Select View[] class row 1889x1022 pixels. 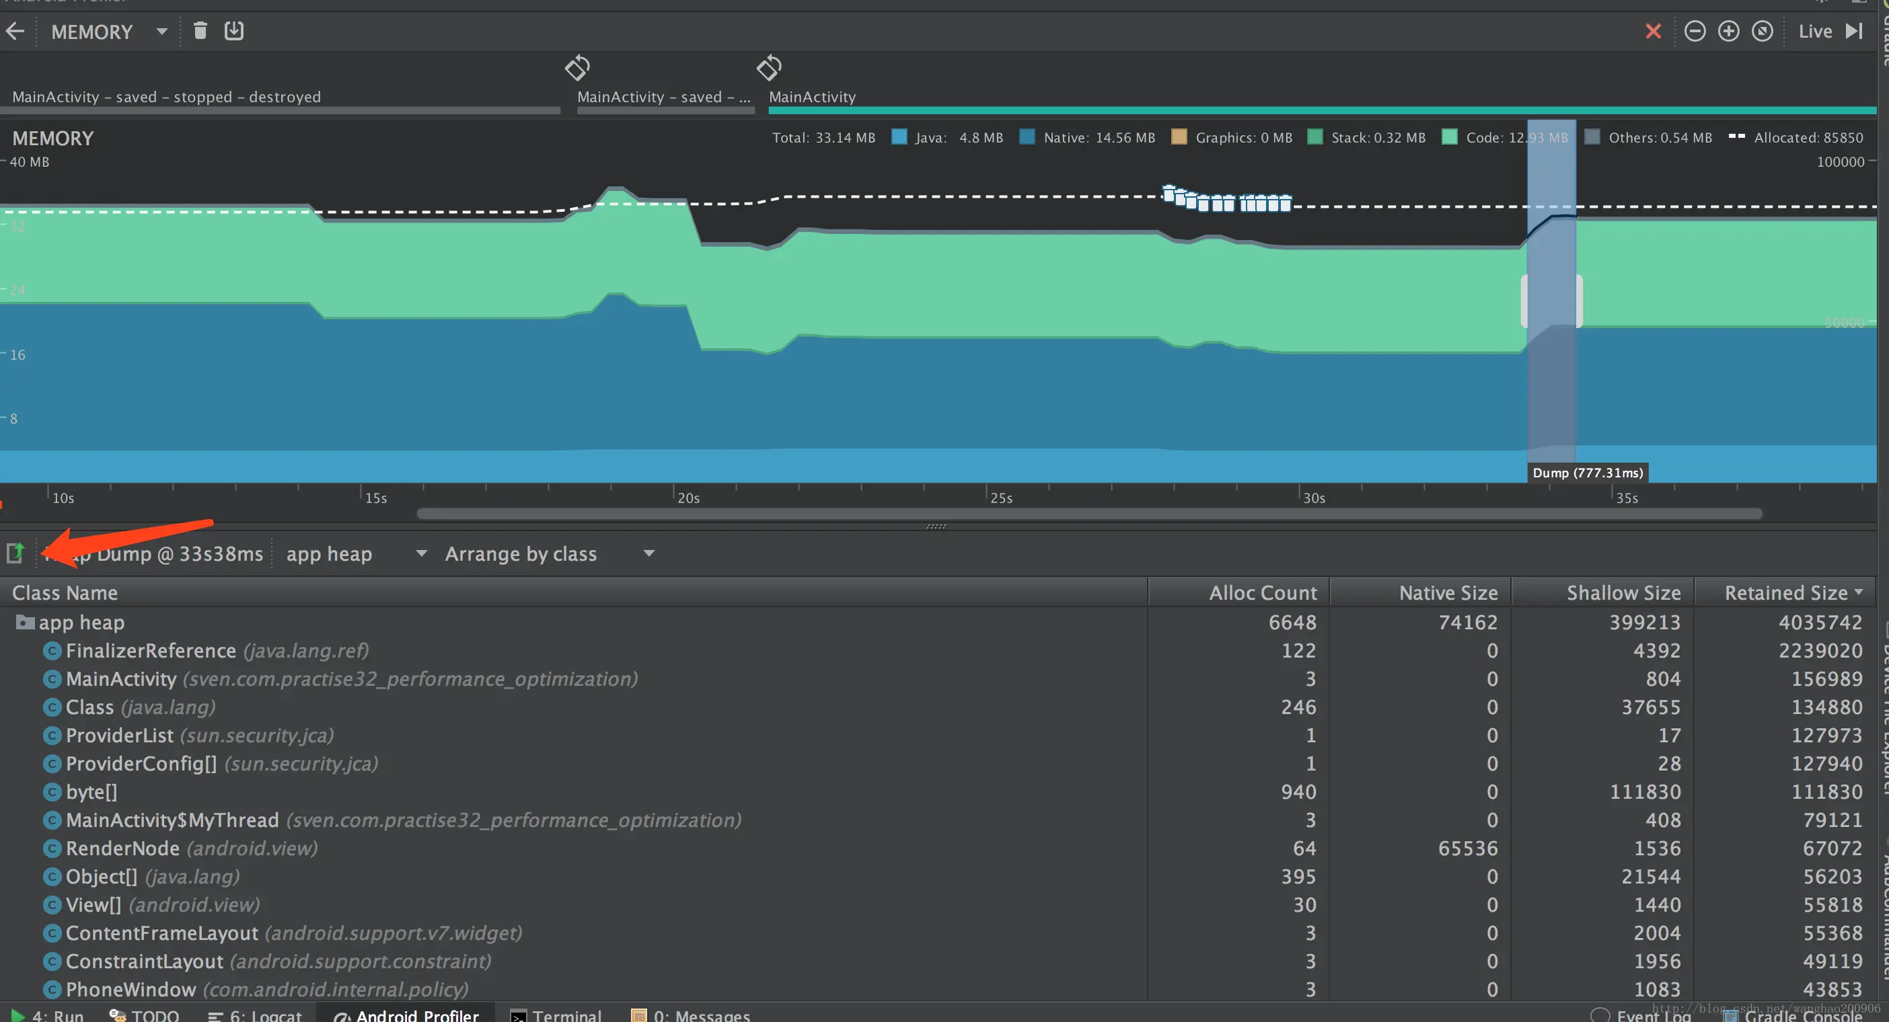(x=938, y=905)
